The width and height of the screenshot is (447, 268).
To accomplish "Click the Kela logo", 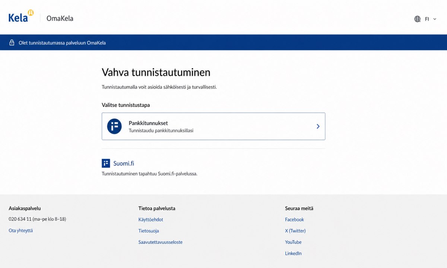I will pos(21,16).
